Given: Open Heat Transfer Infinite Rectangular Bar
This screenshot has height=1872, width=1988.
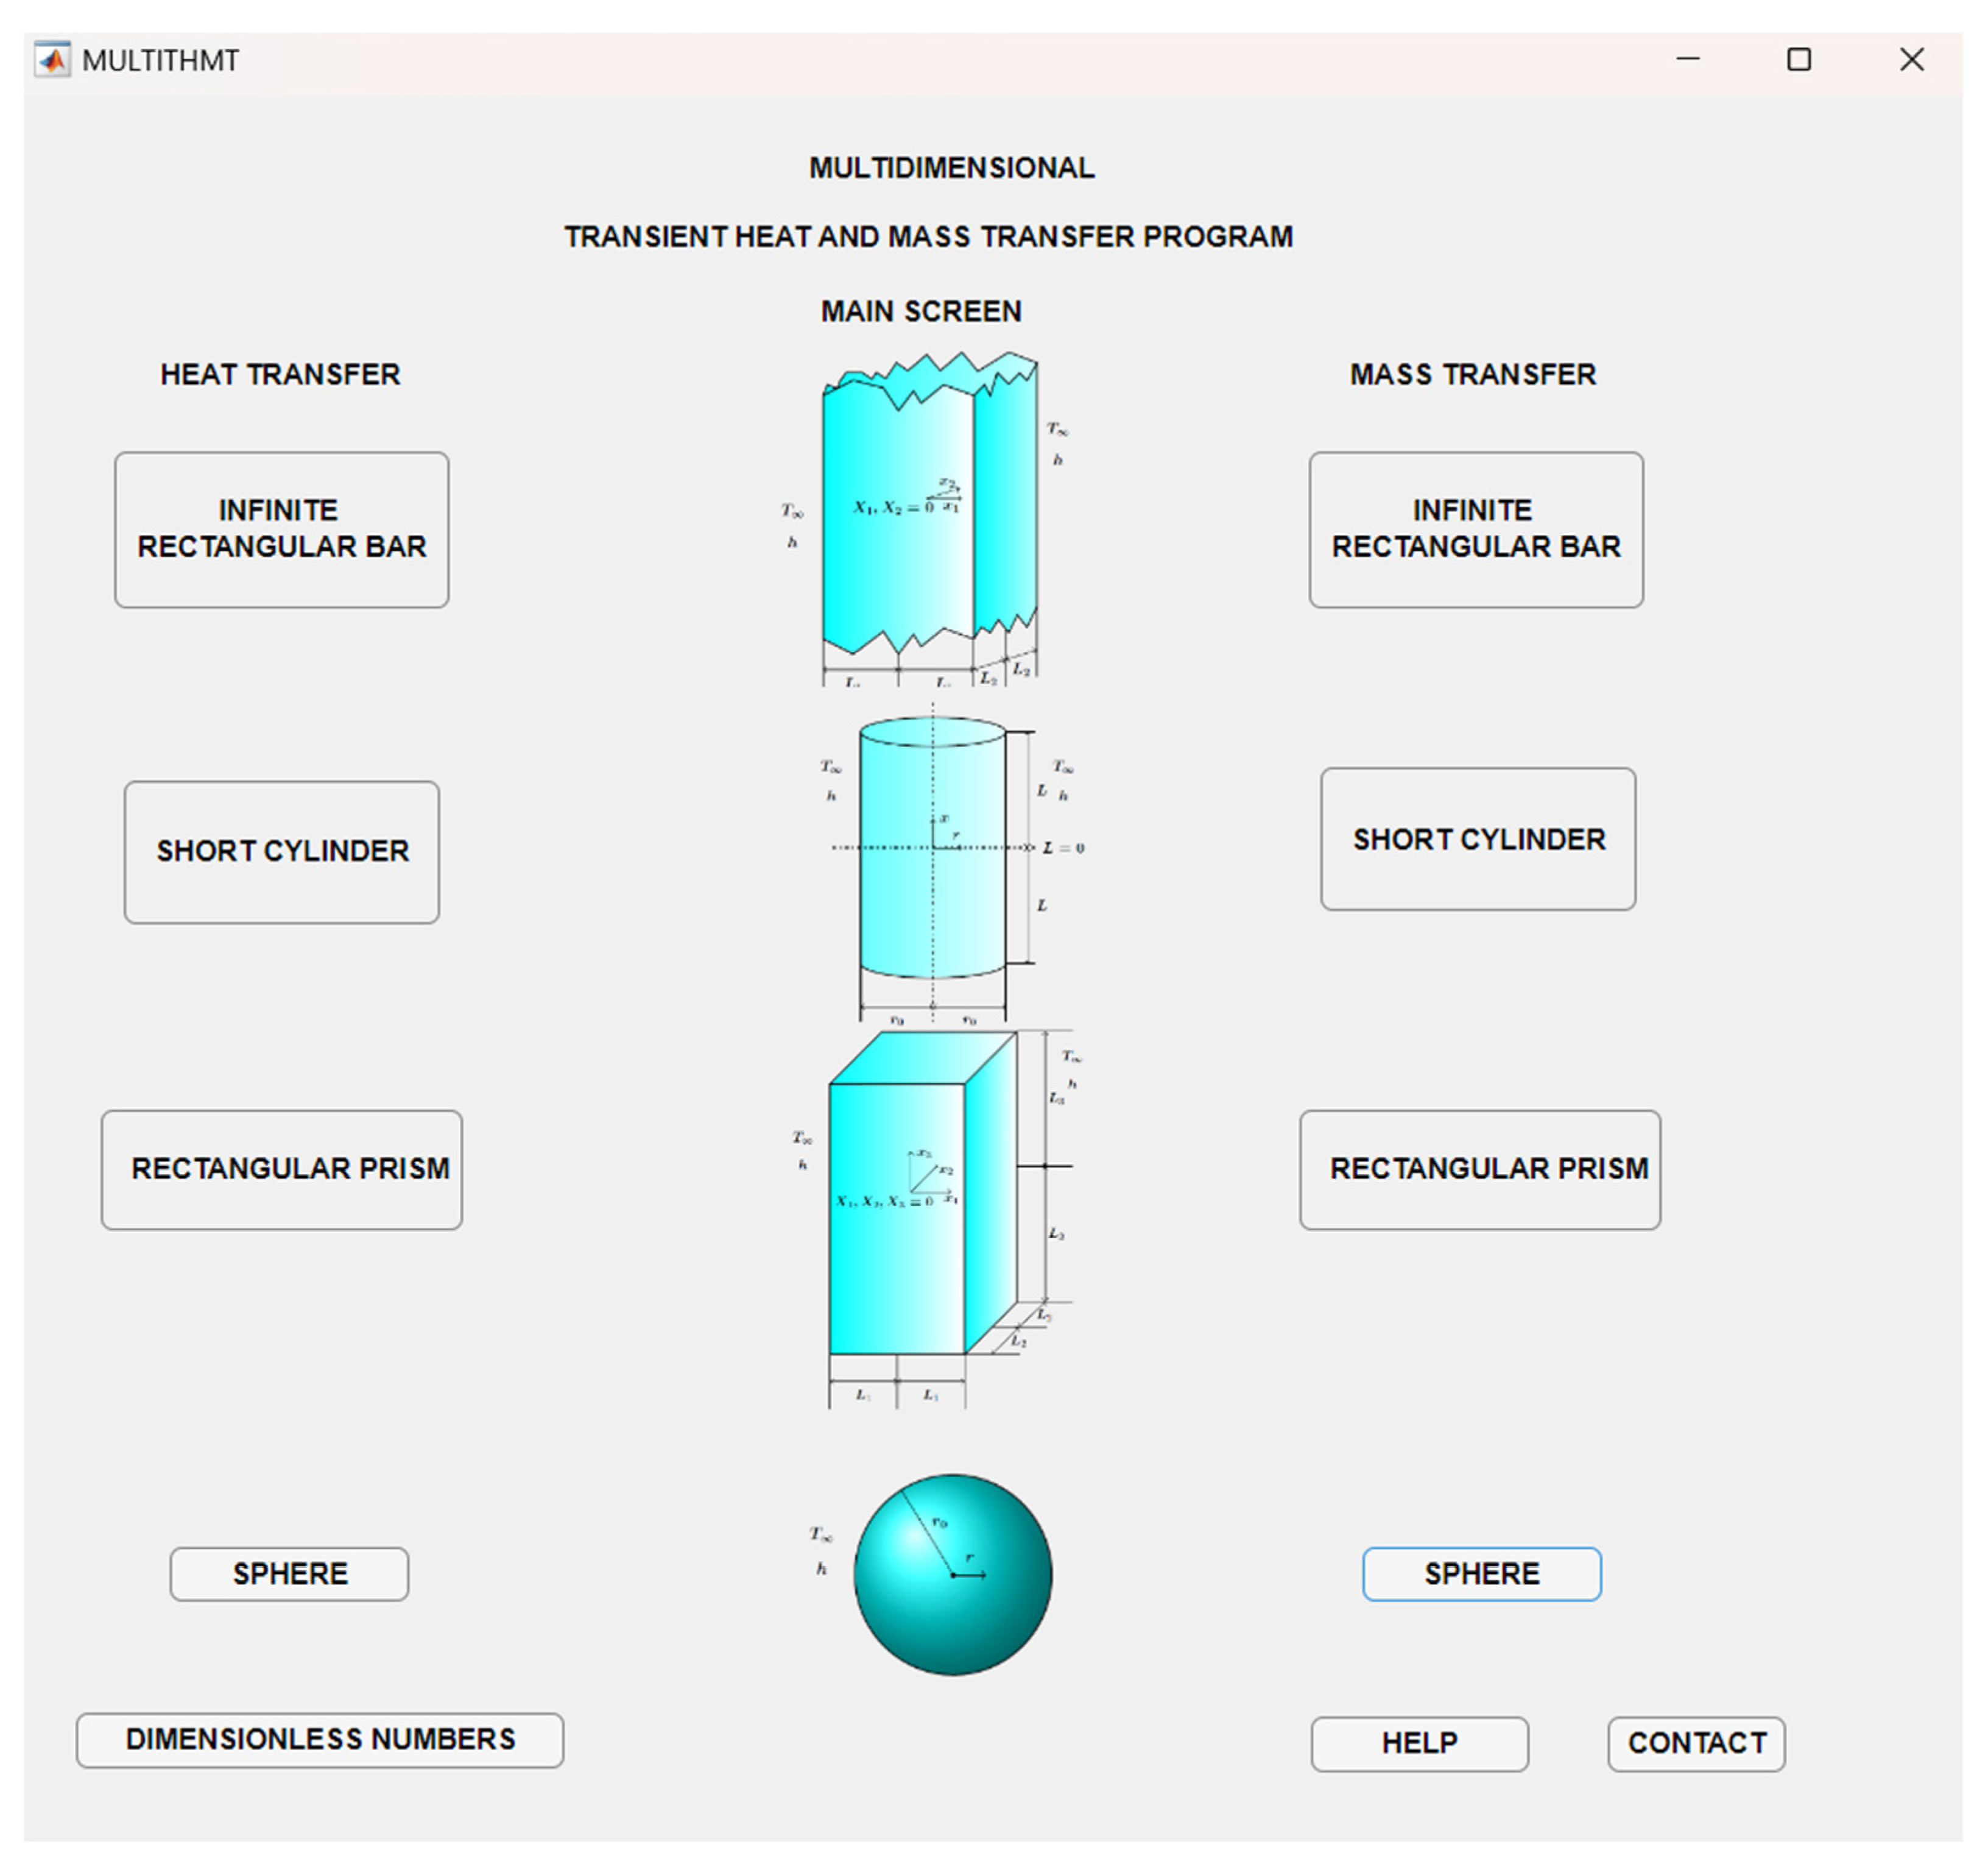Looking at the screenshot, I should coord(281,530).
